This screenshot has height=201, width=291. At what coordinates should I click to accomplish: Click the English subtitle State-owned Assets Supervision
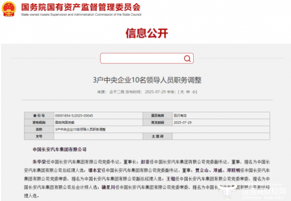point(44,14)
